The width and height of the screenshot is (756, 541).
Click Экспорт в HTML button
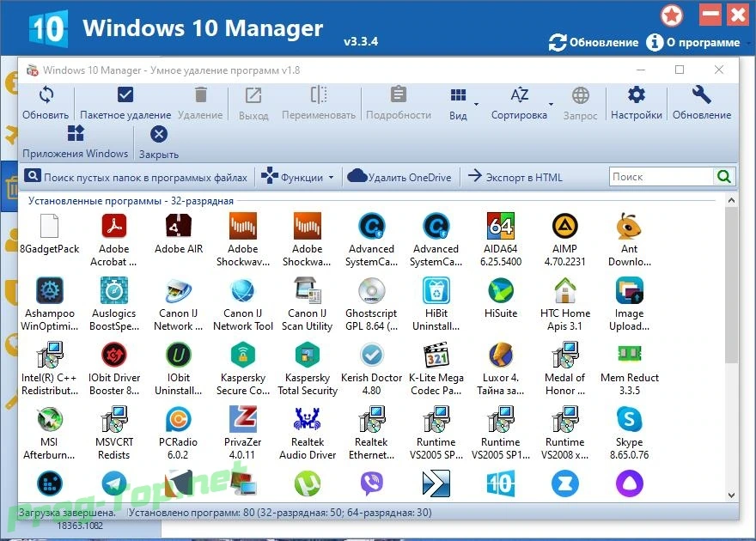(515, 177)
